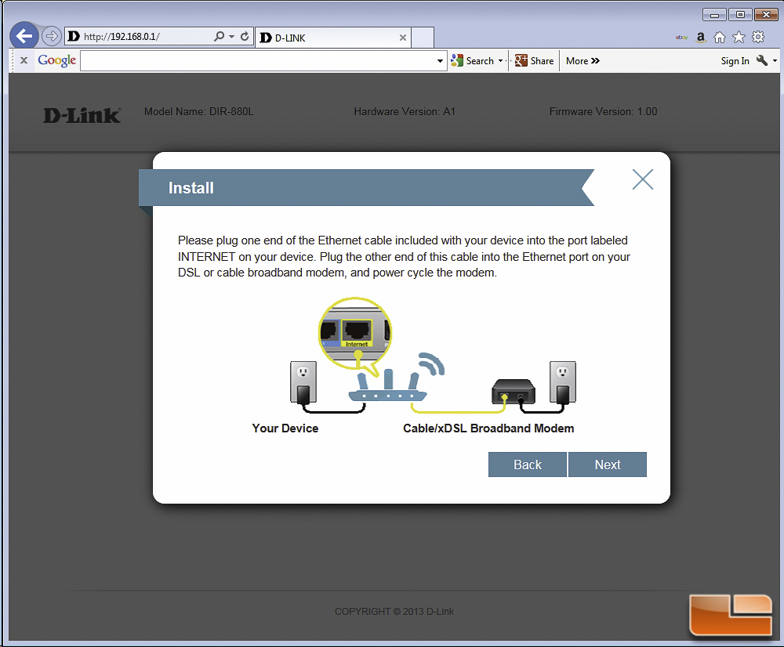Select the D-LINK browser tab
This screenshot has width=784, height=647.
tap(332, 38)
